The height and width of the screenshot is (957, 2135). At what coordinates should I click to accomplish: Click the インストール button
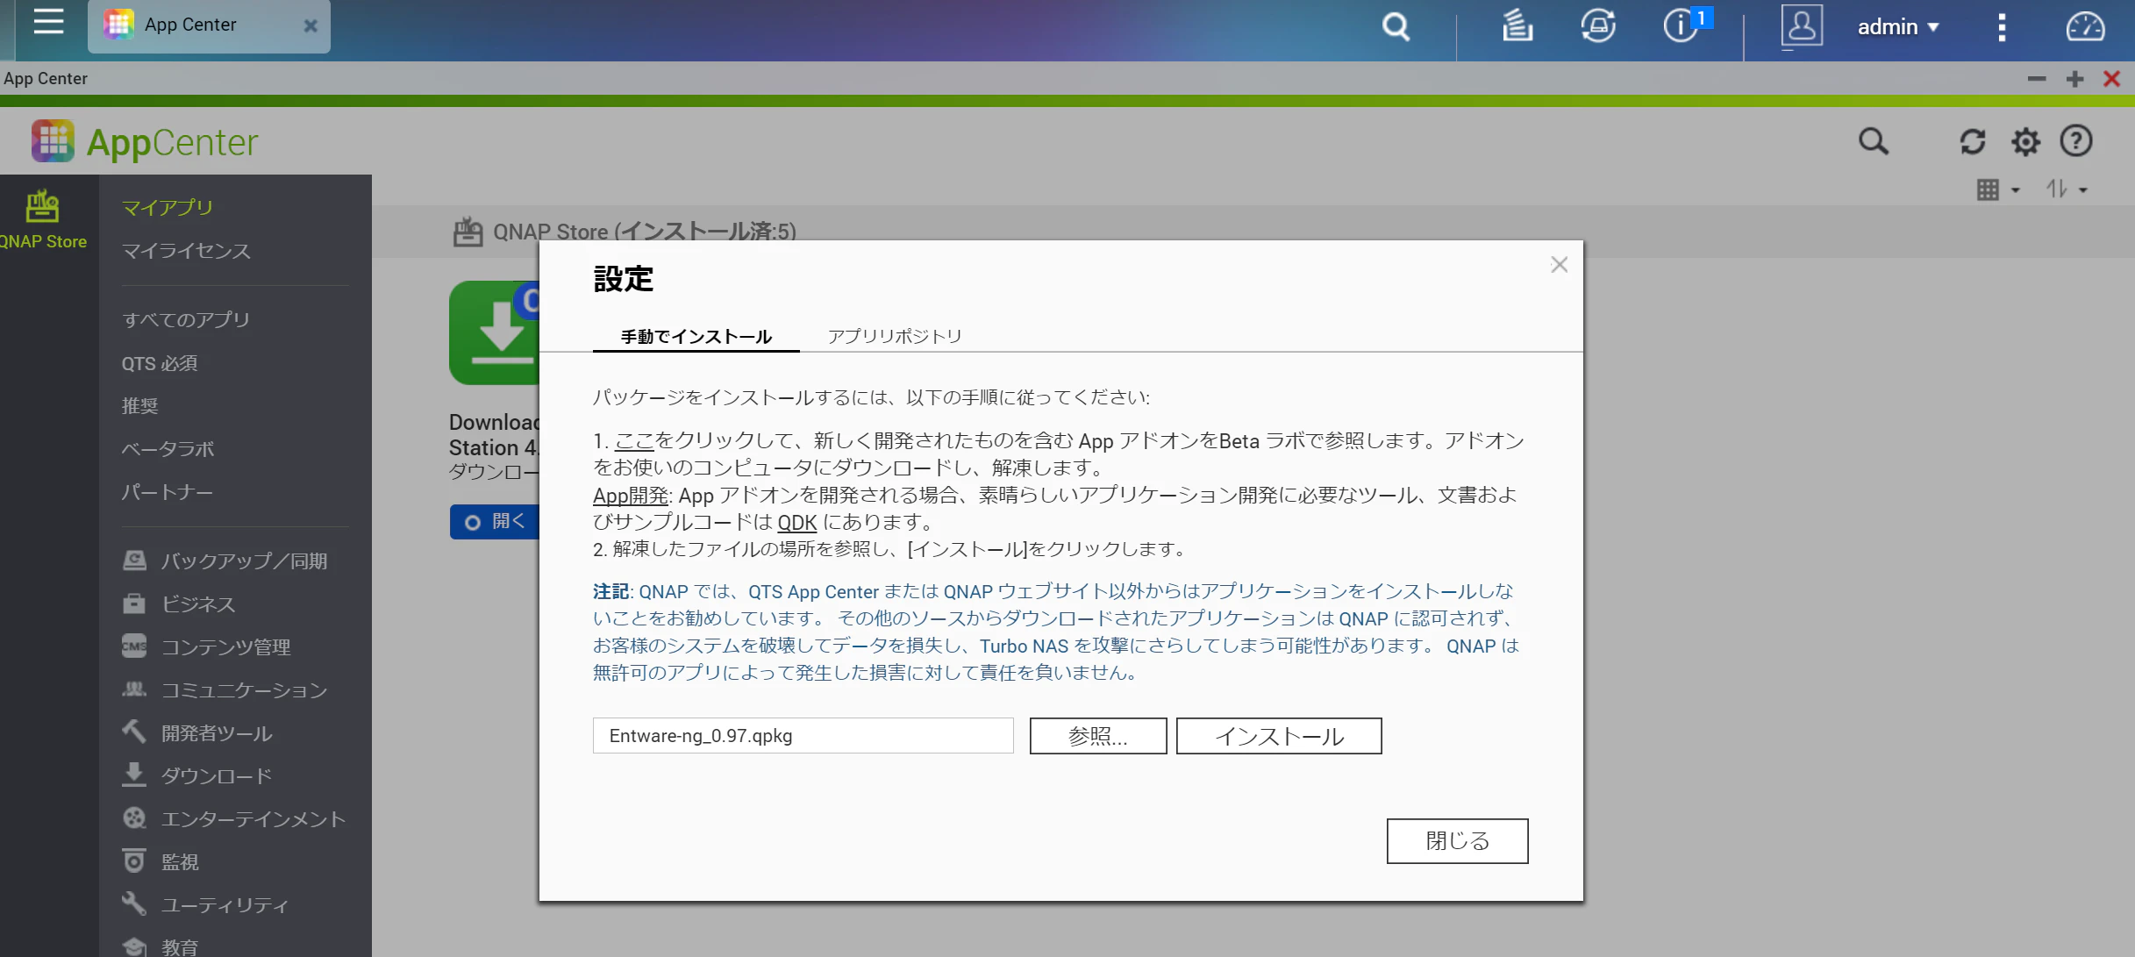point(1279,736)
